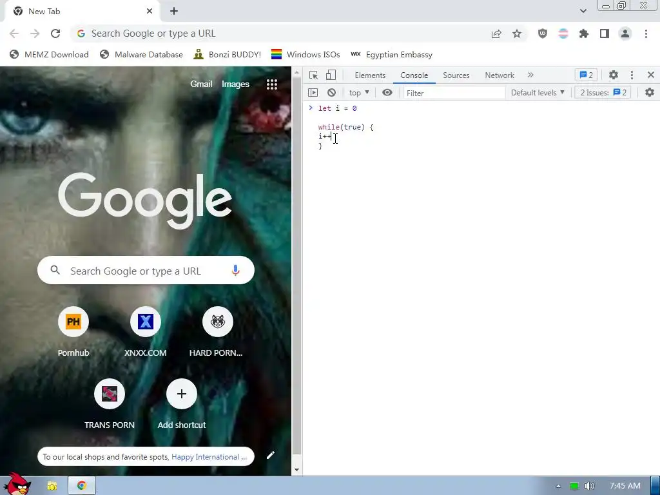Image resolution: width=660 pixels, height=495 pixels.
Task: Open the Default levels dropdown
Action: pos(538,93)
